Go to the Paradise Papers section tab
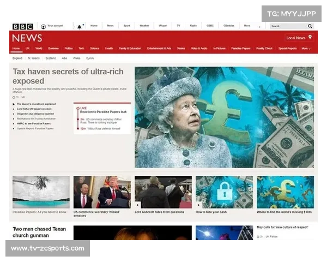 click(240, 49)
